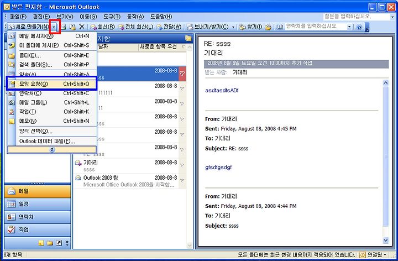
Task: Select 양식 선택(O)... menu entry
Action: (52, 131)
